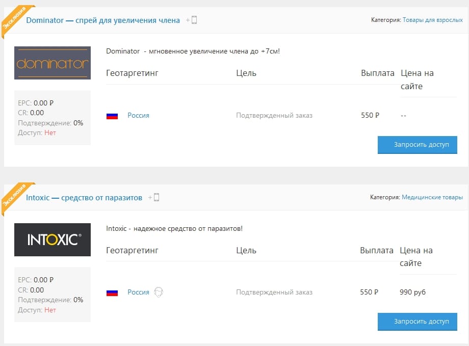
Task: Click 'Геотаргетинг' header in Dominator table
Action: click(x=132, y=73)
